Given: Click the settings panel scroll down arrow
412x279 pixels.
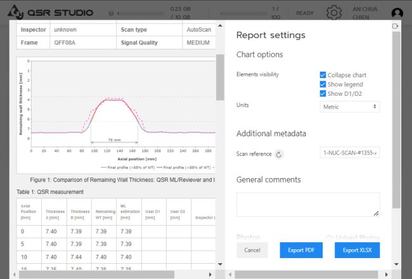Looking at the screenshot, I should click(x=396, y=264).
